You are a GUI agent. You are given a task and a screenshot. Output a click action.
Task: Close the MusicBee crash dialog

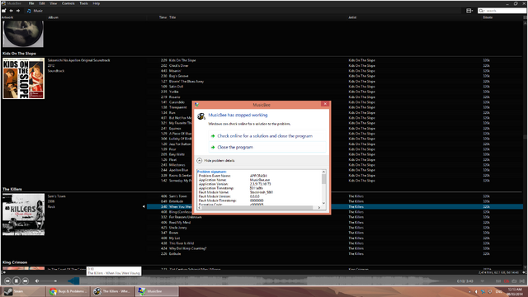click(x=325, y=104)
